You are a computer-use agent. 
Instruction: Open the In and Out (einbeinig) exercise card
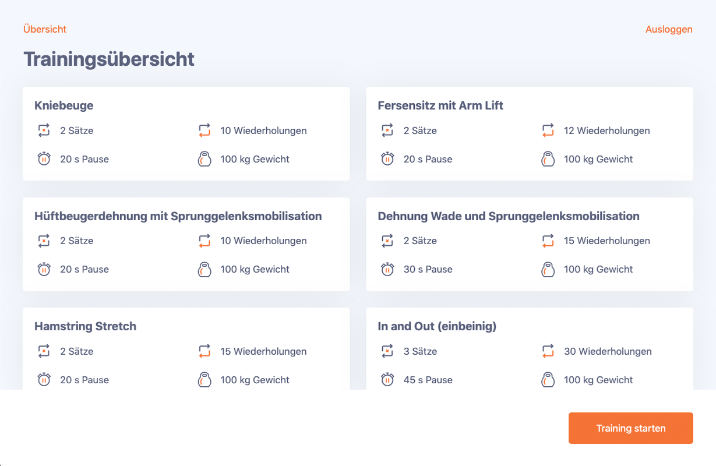pos(437,326)
